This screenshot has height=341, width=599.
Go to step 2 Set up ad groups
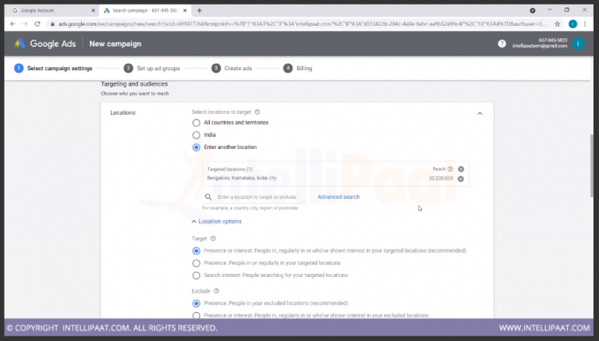click(152, 69)
